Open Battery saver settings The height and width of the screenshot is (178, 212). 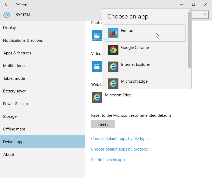point(43,91)
